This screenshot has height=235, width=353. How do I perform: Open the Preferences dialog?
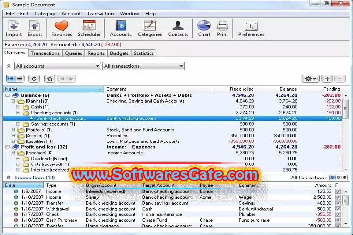click(251, 28)
